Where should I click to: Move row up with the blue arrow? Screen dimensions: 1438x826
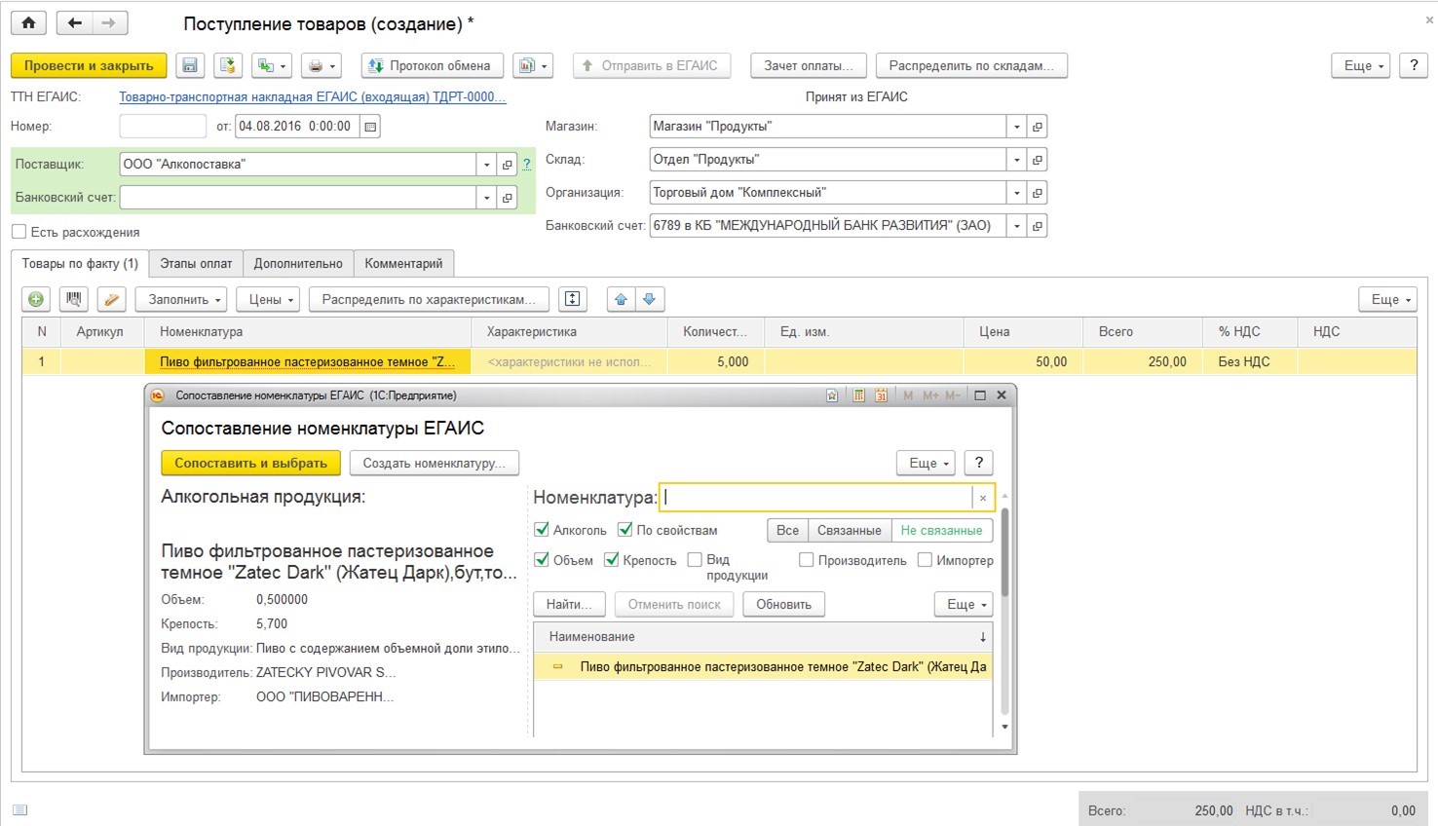pos(621,299)
